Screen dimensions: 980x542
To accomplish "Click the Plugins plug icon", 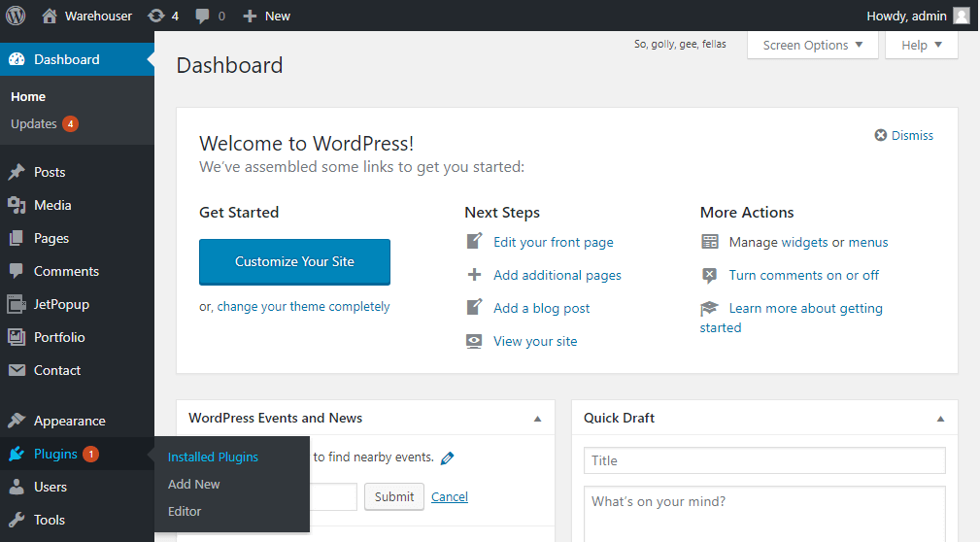I will click(17, 454).
